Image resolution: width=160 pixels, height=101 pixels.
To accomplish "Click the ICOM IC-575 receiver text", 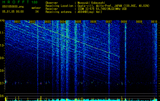I will [102, 9].
